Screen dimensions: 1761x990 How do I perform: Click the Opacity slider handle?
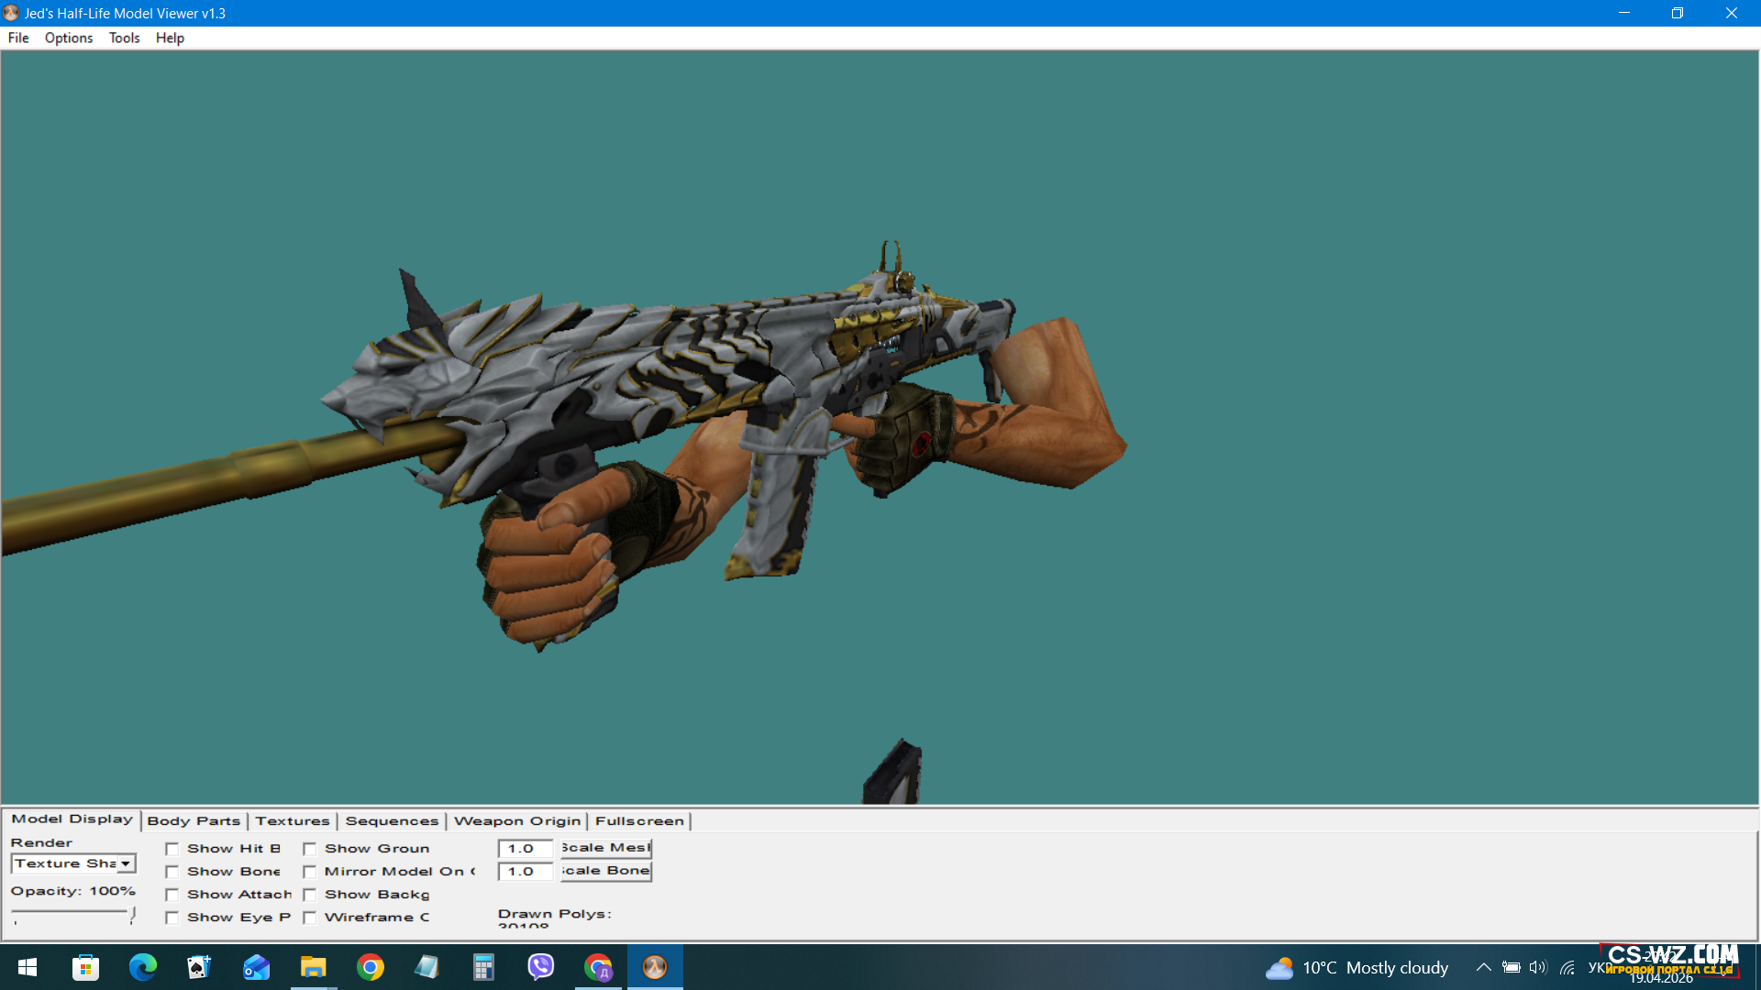133,913
